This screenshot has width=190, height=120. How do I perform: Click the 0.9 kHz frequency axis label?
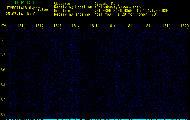[x=2, y=69]
